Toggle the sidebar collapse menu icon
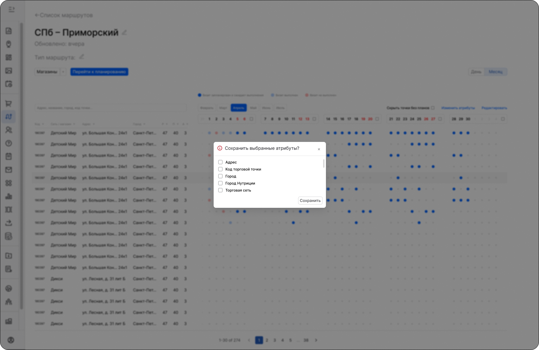Viewport: 539px width, 350px height. pyautogui.click(x=12, y=10)
